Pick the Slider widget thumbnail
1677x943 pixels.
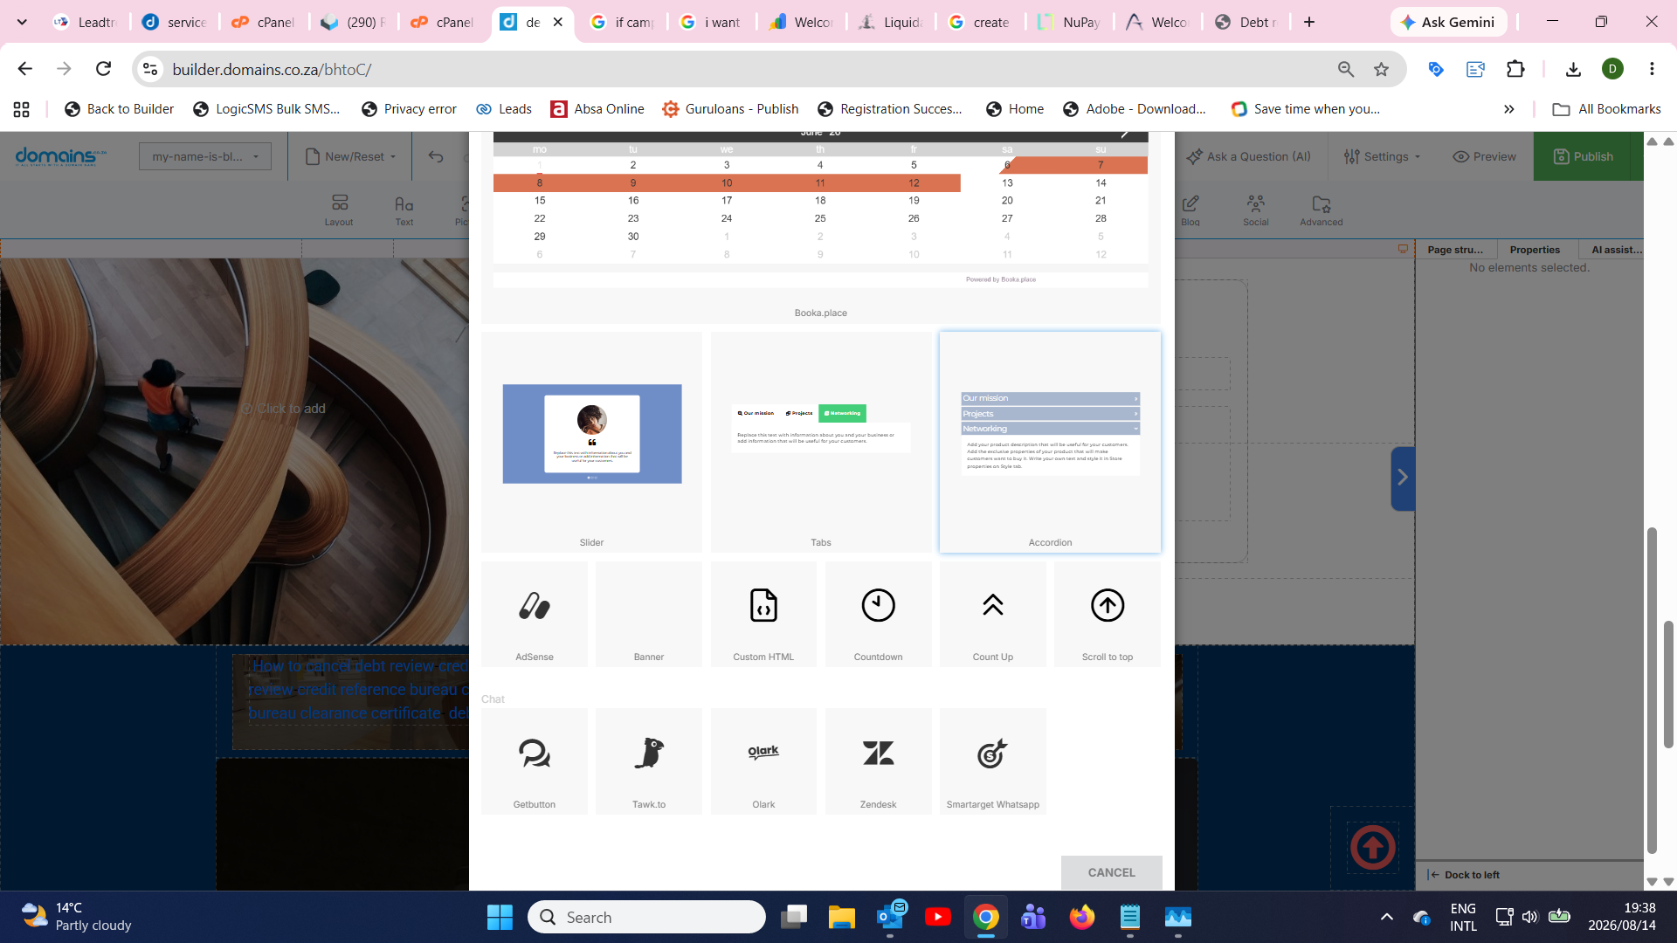pos(591,442)
